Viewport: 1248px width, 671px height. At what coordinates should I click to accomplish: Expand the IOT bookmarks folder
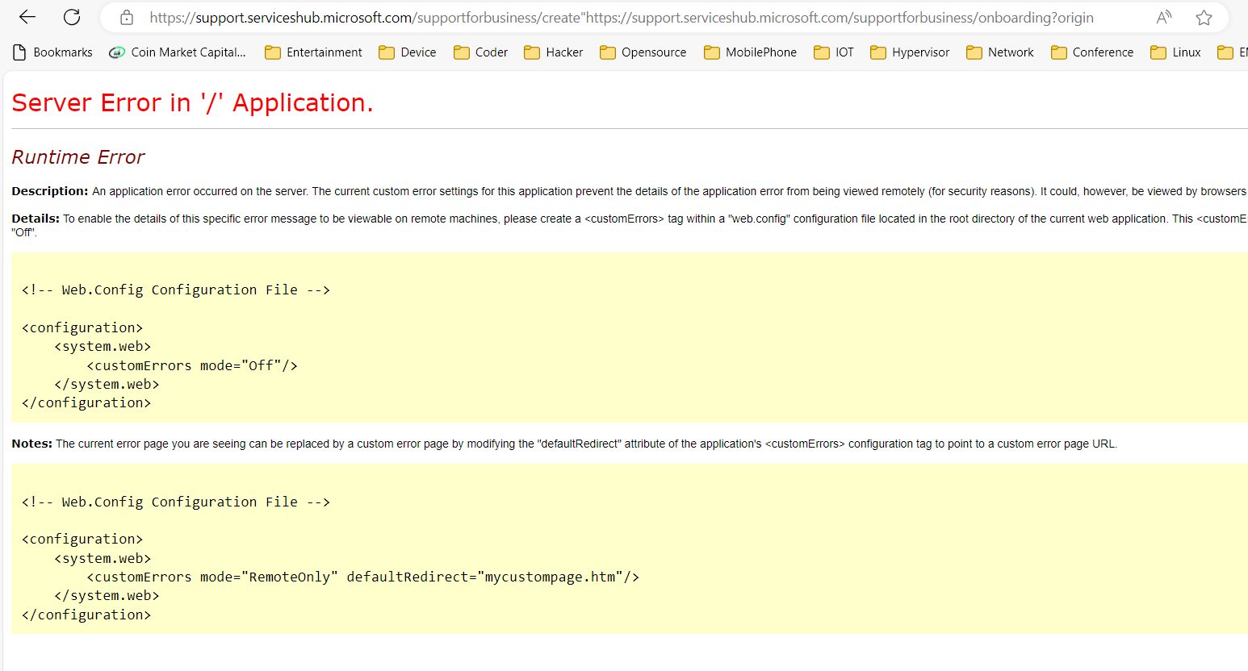[834, 52]
